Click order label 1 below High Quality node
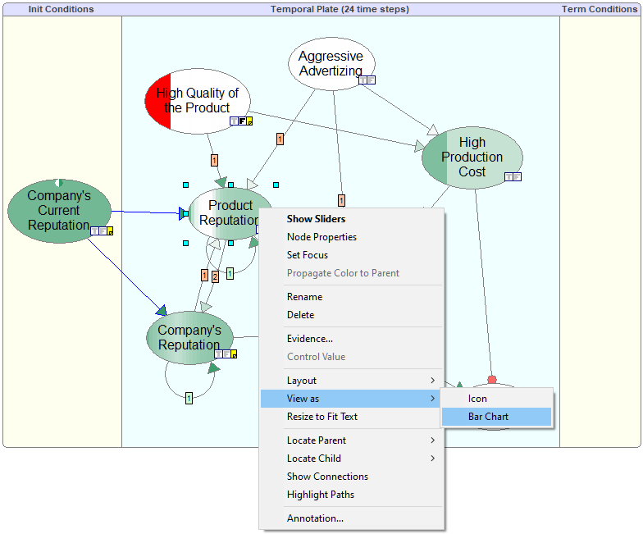 214,160
